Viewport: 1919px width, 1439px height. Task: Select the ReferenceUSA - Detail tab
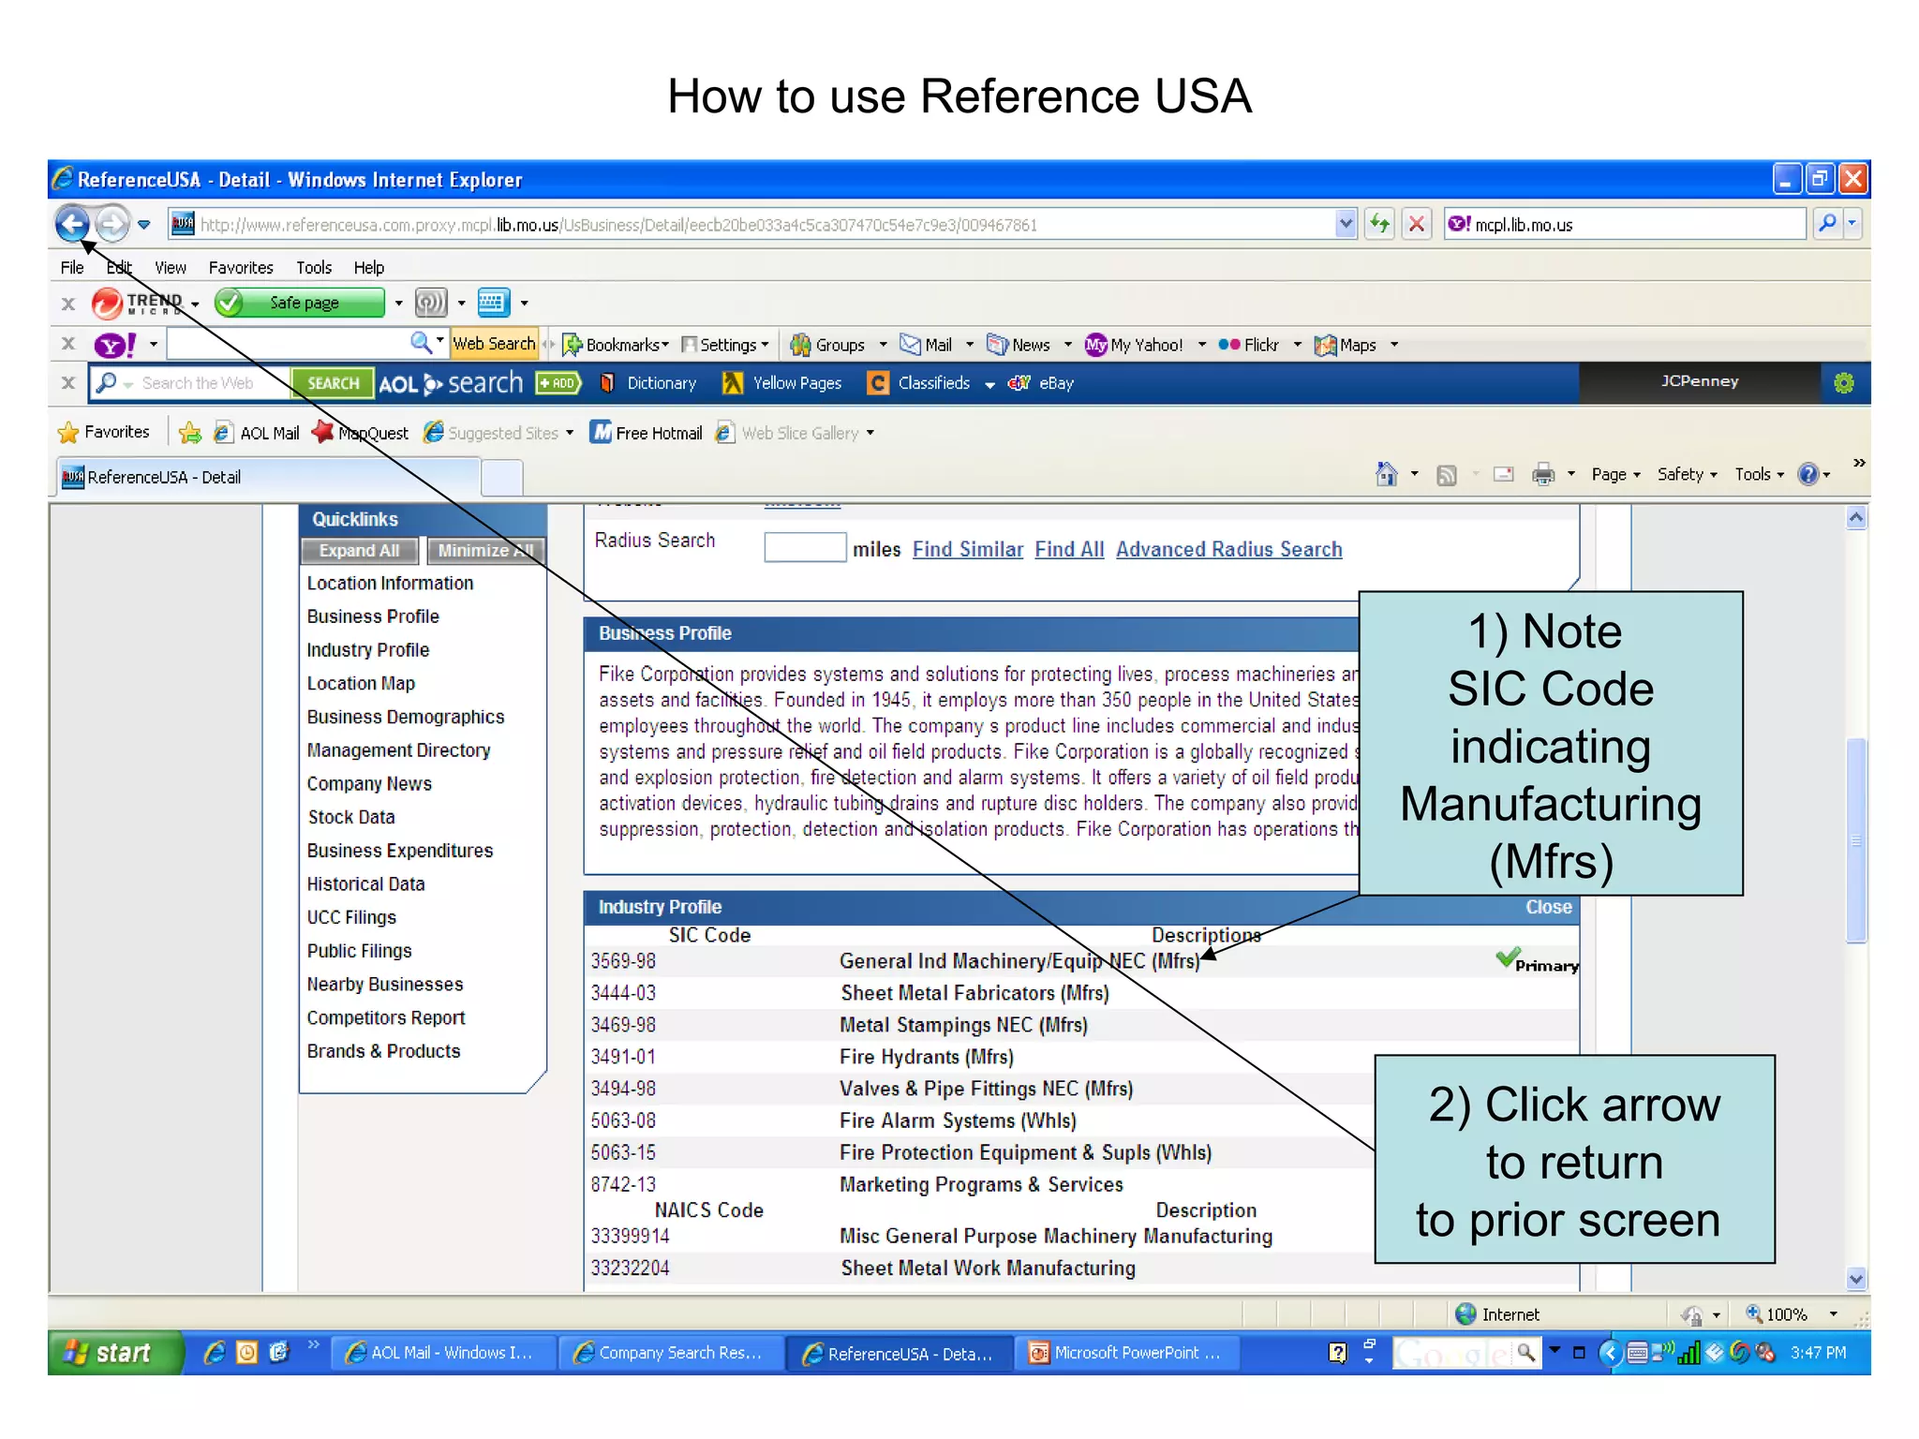pyautogui.click(x=268, y=477)
